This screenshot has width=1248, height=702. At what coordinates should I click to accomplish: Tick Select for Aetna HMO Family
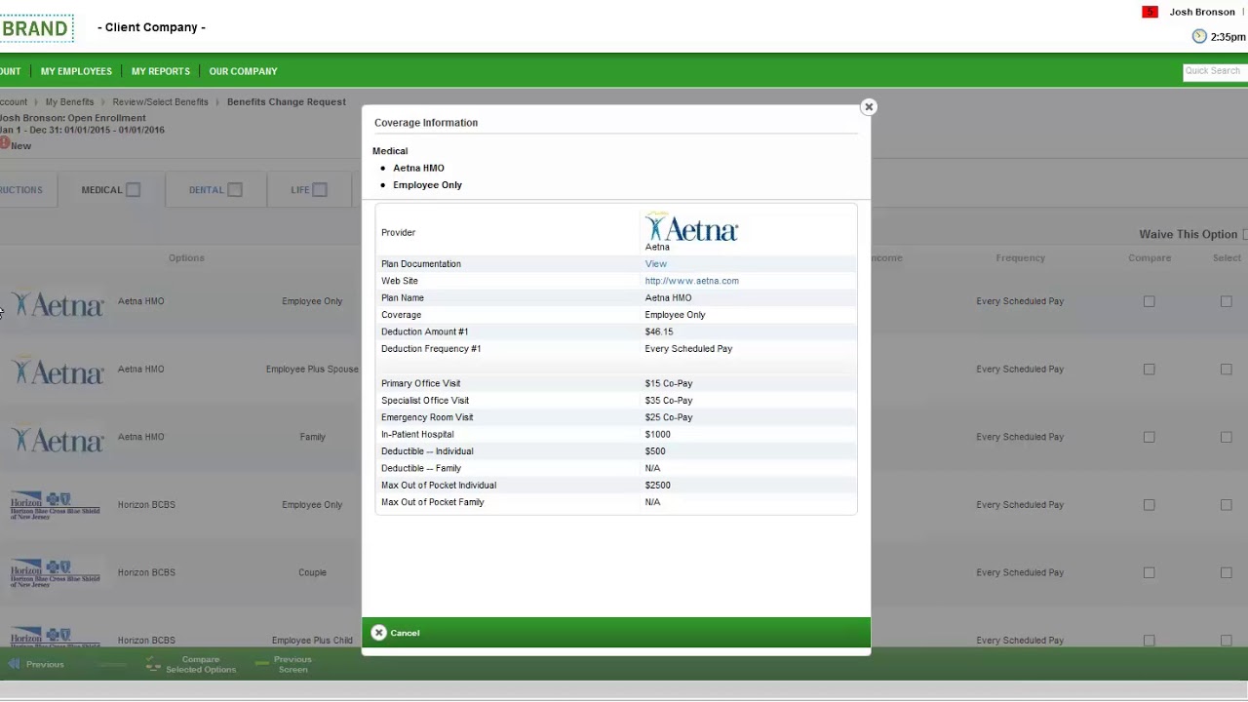(x=1226, y=437)
